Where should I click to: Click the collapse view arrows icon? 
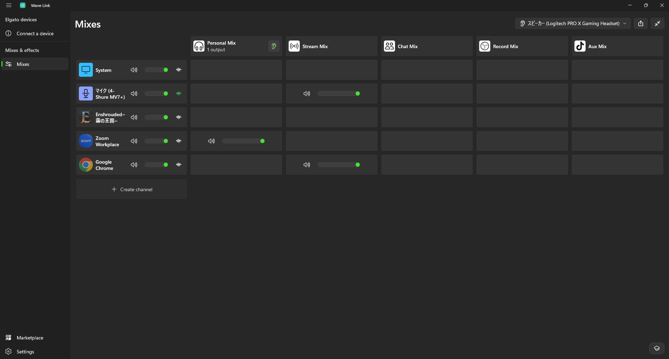tap(657, 23)
